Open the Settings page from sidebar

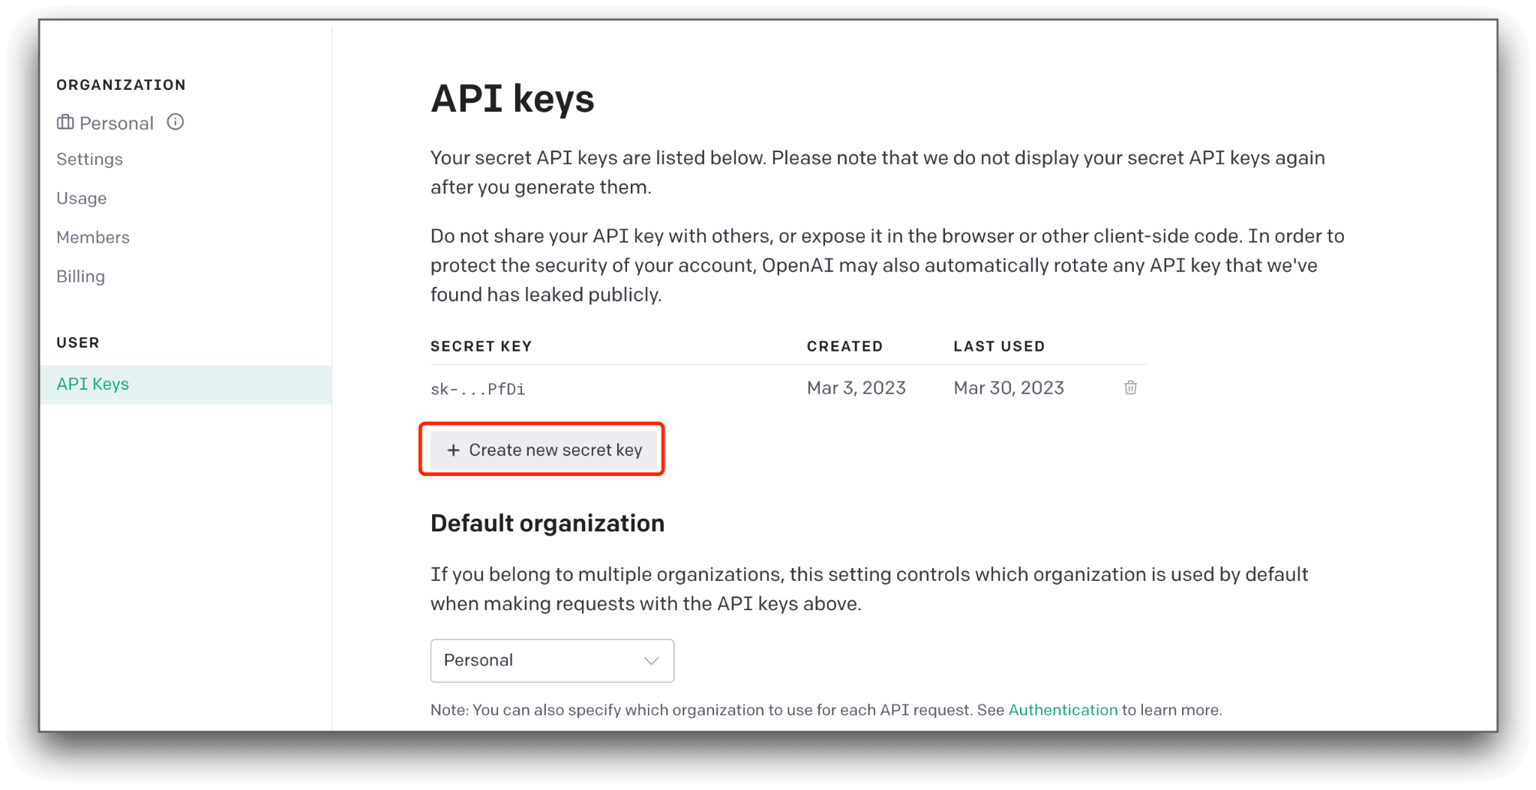tap(89, 159)
